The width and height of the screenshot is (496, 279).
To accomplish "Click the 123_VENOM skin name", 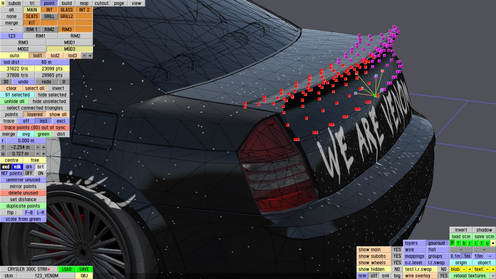I will pyautogui.click(x=46, y=276).
